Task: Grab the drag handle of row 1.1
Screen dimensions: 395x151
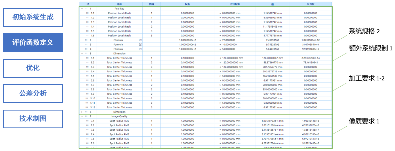Action: (87, 13)
